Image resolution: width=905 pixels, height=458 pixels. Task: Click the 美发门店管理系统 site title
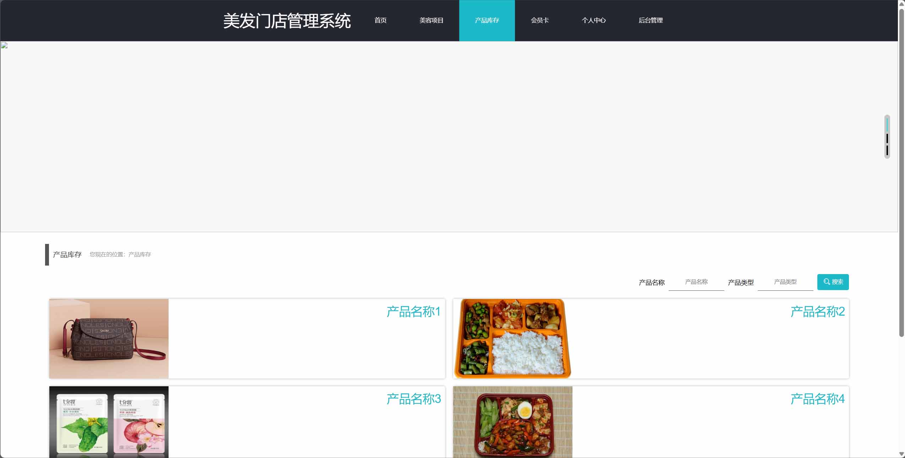(x=287, y=21)
